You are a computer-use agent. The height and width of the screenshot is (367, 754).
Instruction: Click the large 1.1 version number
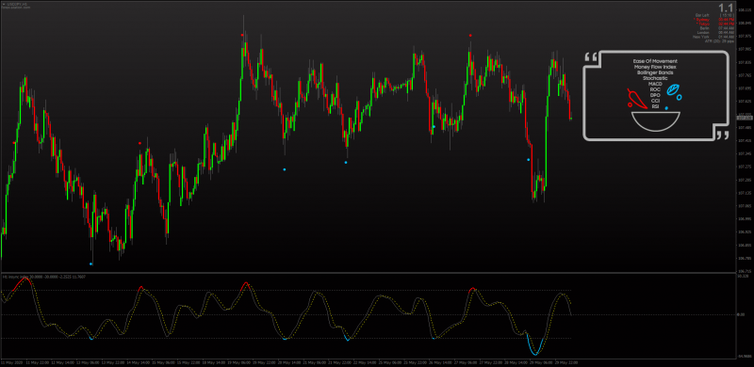(x=726, y=8)
